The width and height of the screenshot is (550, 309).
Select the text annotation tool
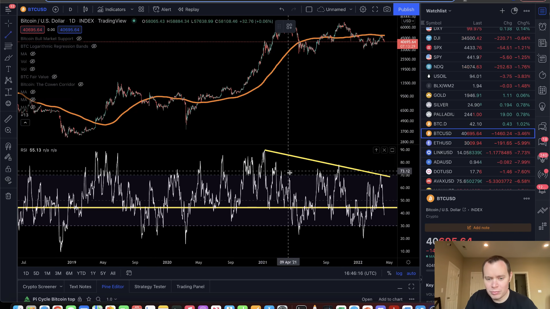[x=8, y=69]
